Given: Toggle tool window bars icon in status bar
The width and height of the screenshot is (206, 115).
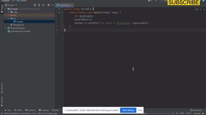Looking at the screenshot, I should (2, 113).
